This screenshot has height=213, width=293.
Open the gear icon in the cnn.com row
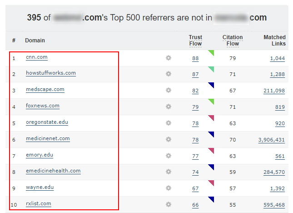tap(169, 58)
